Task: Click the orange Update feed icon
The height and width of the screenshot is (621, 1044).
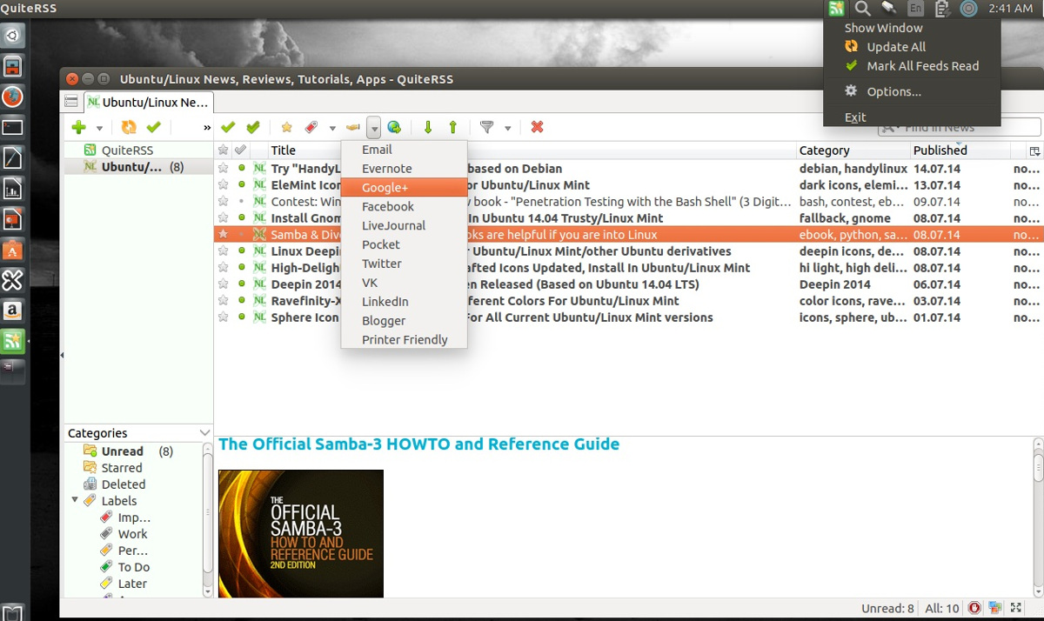Action: 129,128
